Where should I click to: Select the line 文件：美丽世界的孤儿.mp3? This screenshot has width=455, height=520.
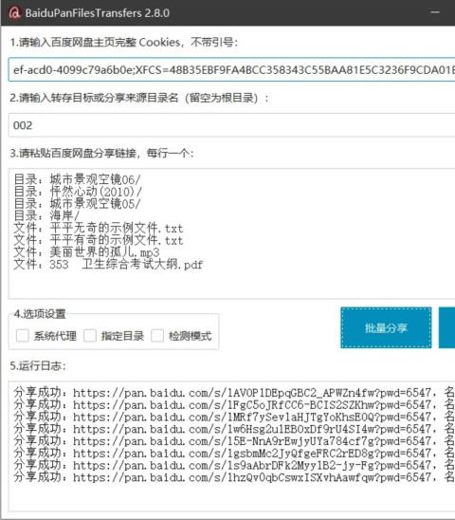click(86, 252)
